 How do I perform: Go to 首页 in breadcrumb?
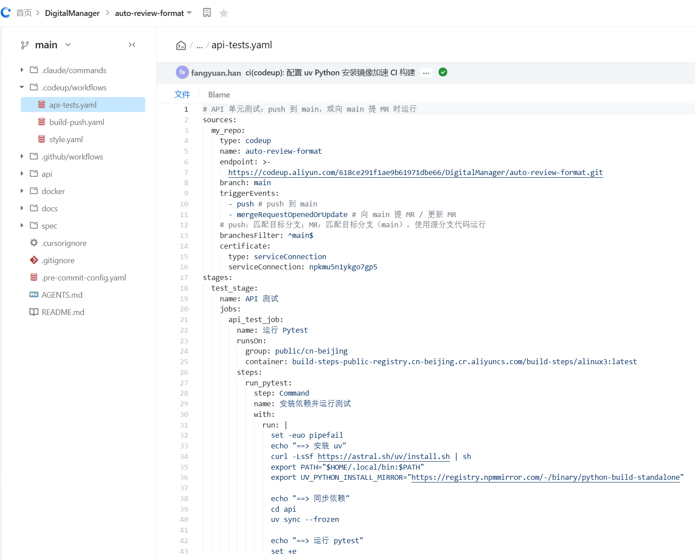24,13
